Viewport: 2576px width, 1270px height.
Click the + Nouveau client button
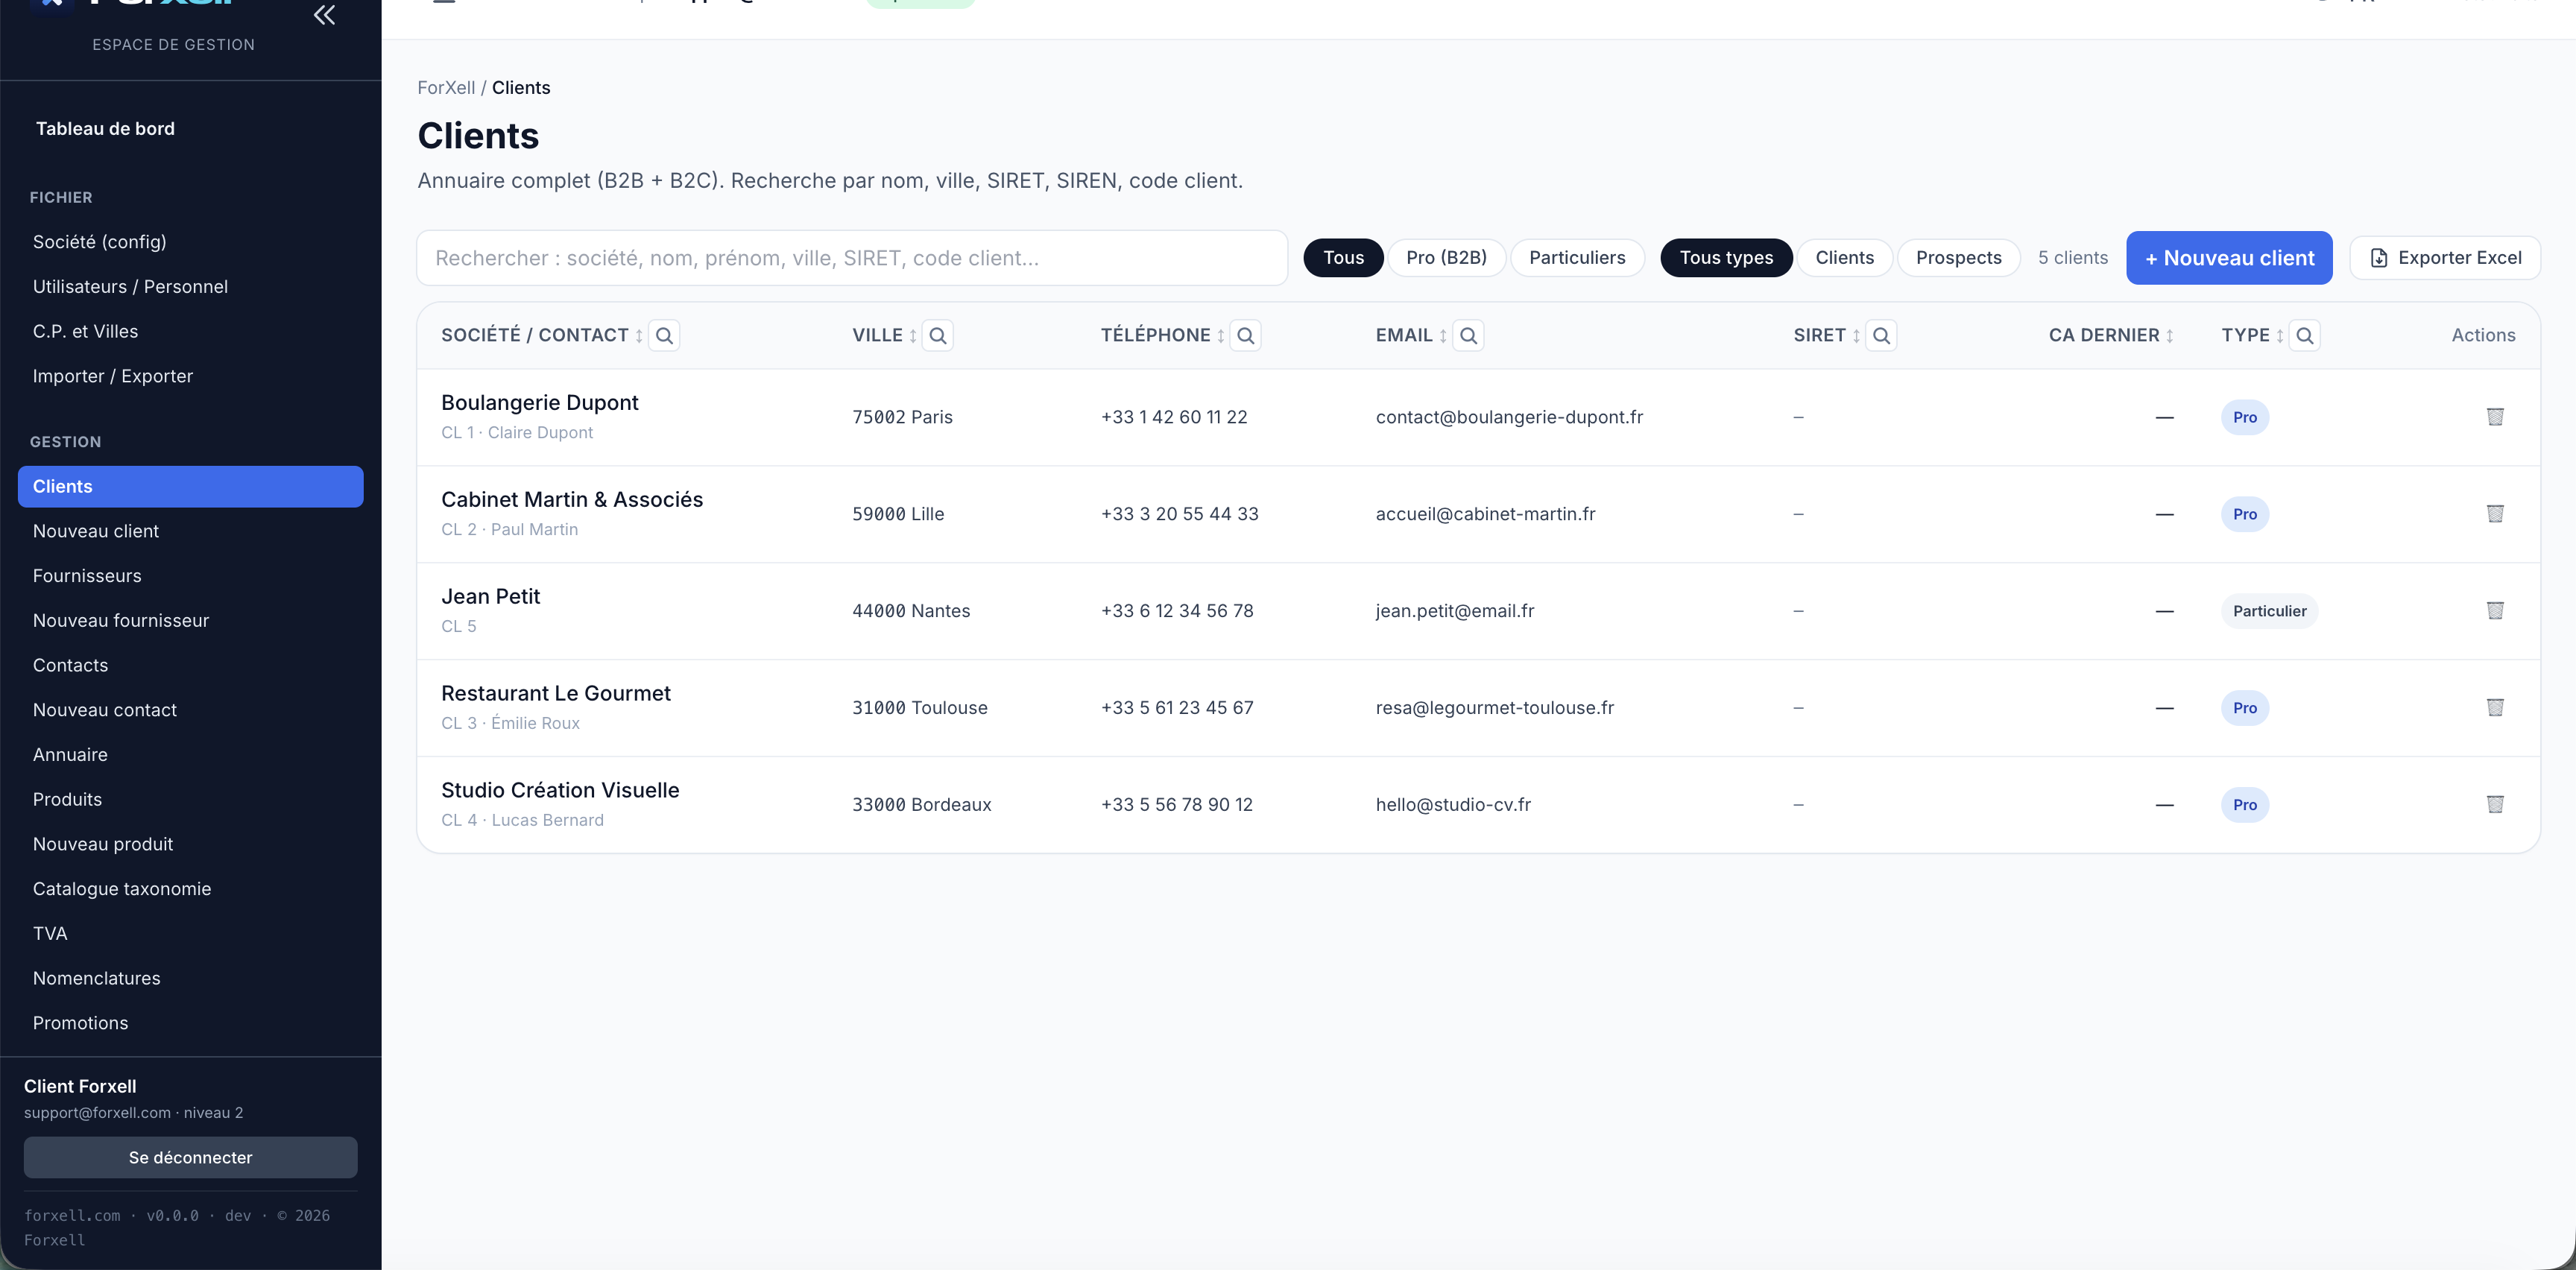tap(2229, 258)
